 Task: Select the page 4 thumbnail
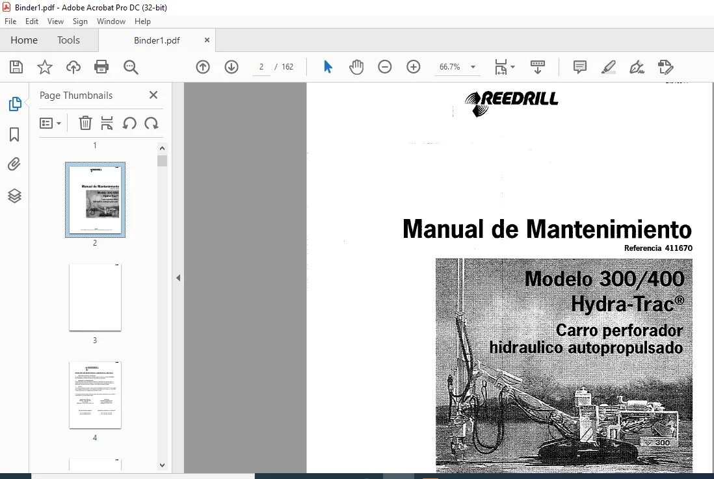[95, 395]
